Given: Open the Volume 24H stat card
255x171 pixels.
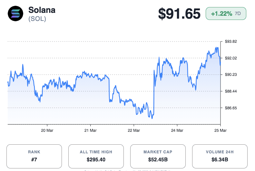Looking at the screenshot, I should (x=220, y=156).
